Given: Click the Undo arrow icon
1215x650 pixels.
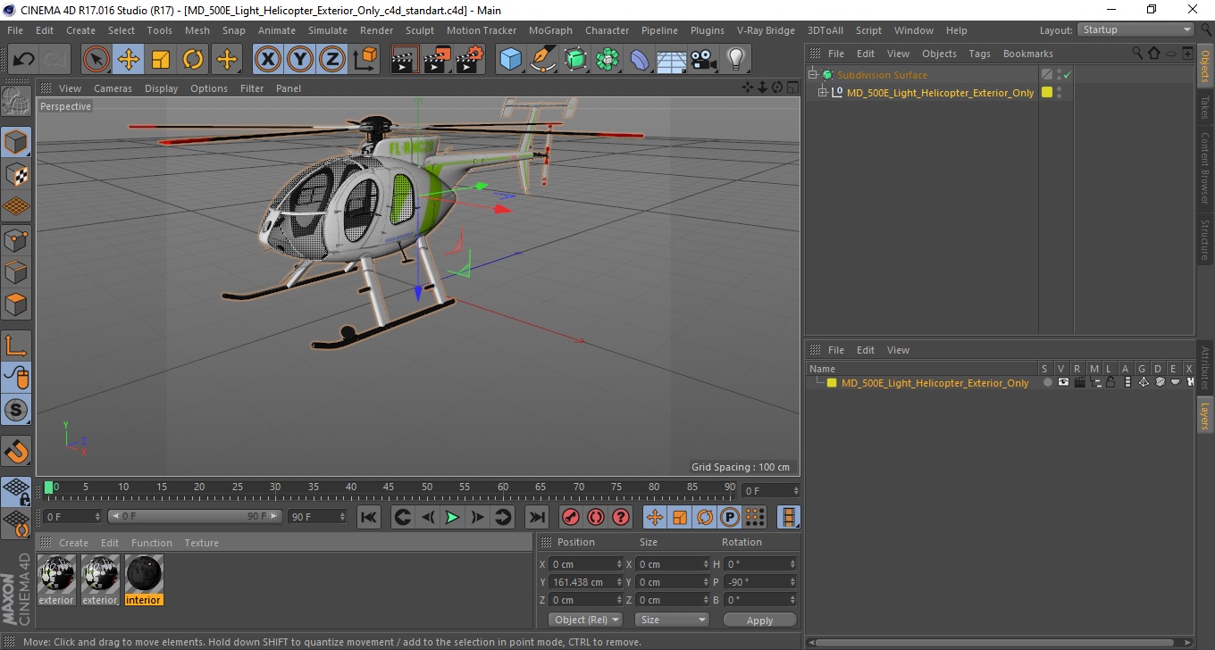Looking at the screenshot, I should [x=24, y=60].
